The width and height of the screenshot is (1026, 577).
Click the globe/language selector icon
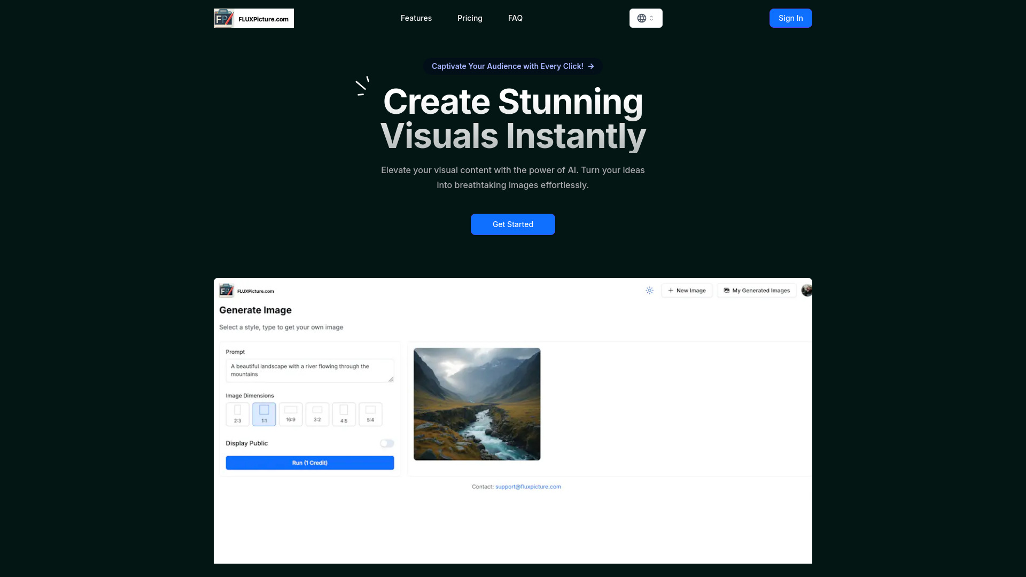[x=642, y=18]
